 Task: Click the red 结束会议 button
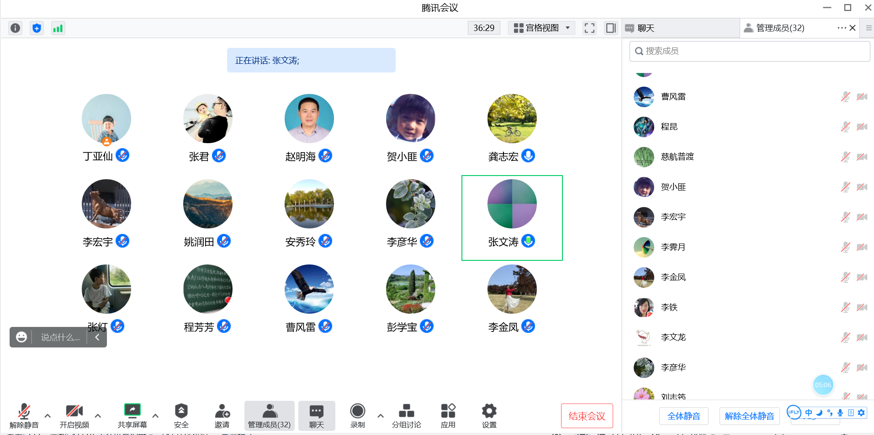point(587,416)
